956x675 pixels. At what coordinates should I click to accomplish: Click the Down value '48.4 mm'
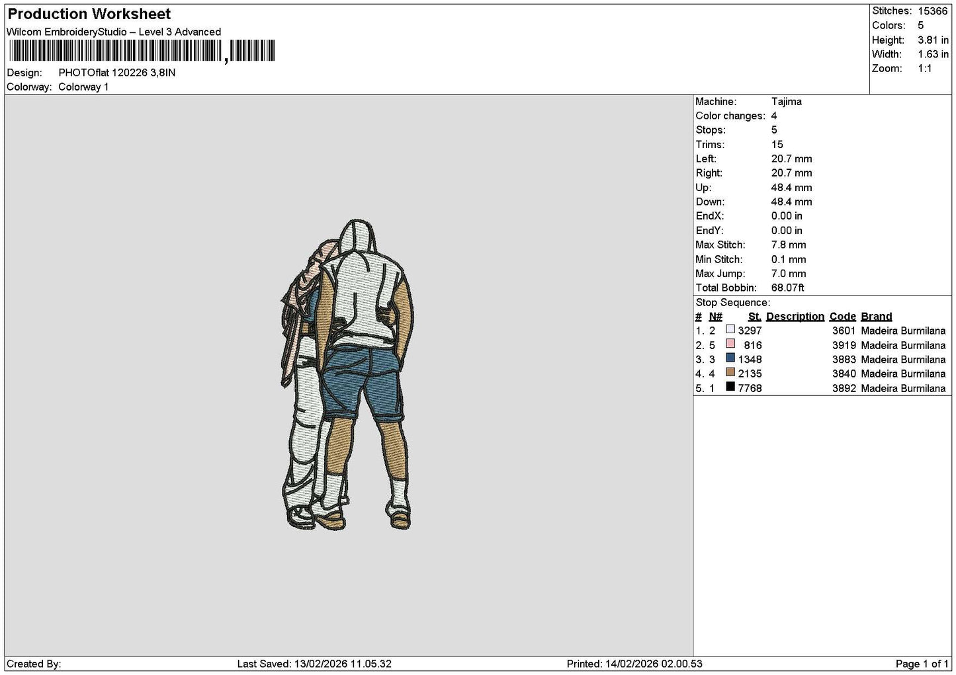(x=792, y=202)
